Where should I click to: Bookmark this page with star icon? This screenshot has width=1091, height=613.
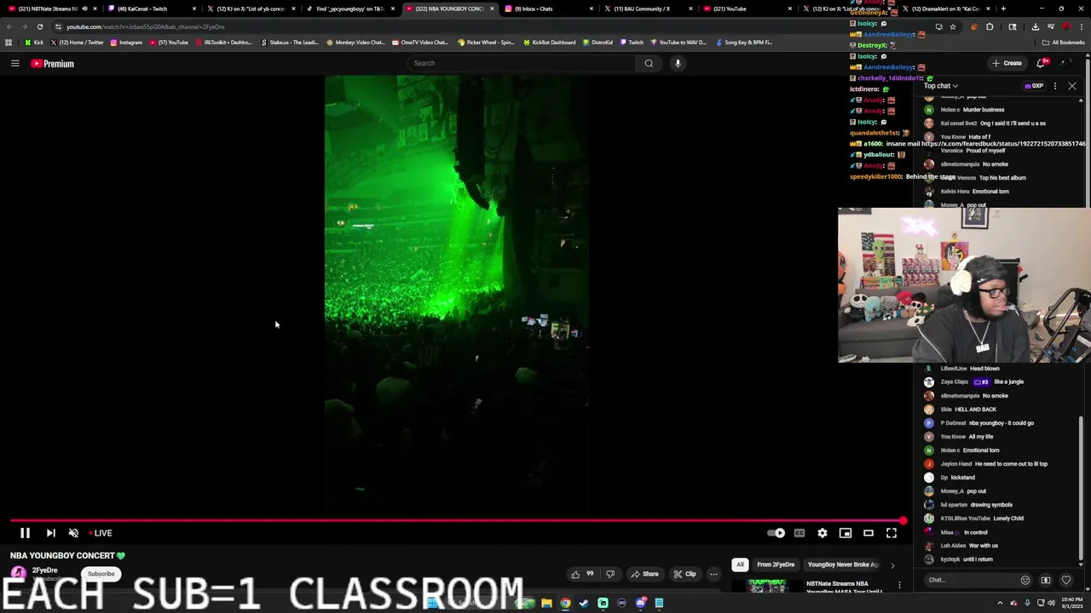[x=953, y=26]
